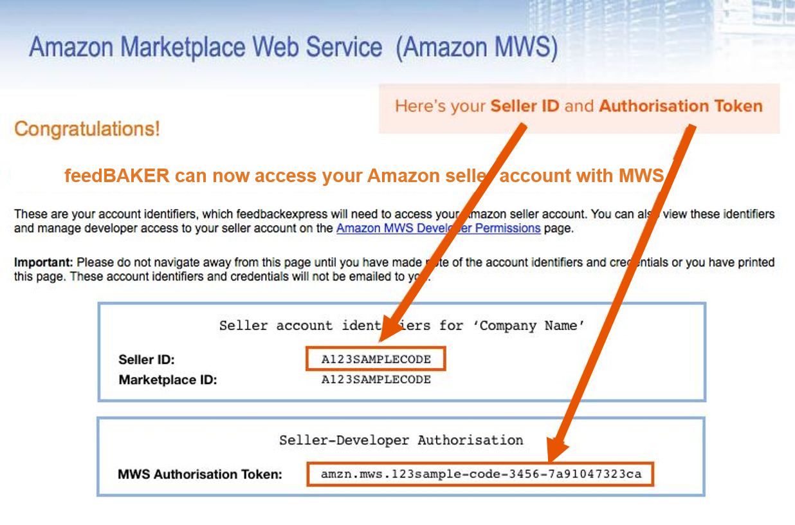The height and width of the screenshot is (525, 795).
Task: Select the Seller ID value A123SAMPLECODE
Action: [376, 359]
